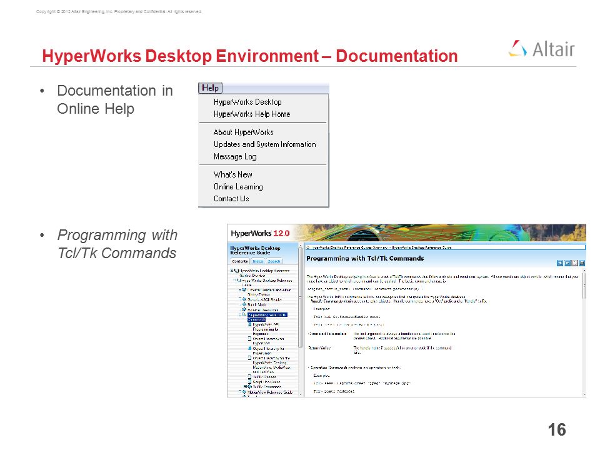Open Script Use Cases topic

[266, 382]
